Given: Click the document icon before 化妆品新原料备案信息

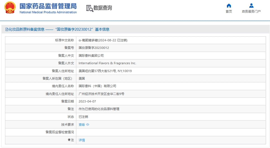Looking at the screenshot, I should point(7,29).
